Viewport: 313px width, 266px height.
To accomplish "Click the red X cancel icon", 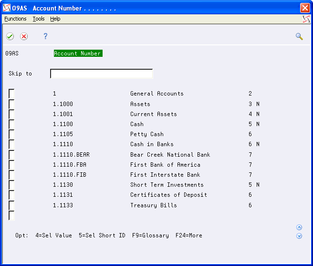I will 24,36.
